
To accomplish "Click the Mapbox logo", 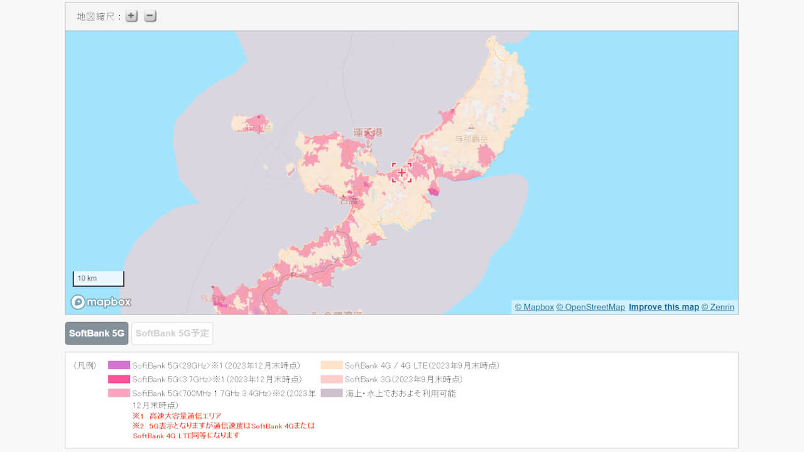I will 101,302.
